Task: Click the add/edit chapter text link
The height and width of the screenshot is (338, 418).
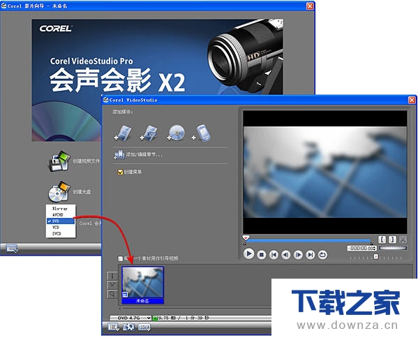Action: [x=144, y=154]
